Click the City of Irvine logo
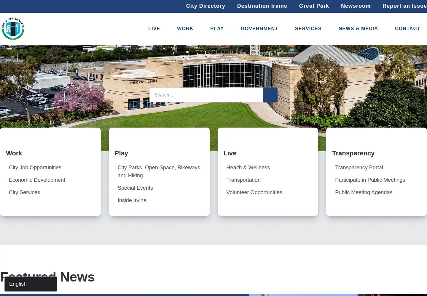The image size is (427, 296). (13, 29)
